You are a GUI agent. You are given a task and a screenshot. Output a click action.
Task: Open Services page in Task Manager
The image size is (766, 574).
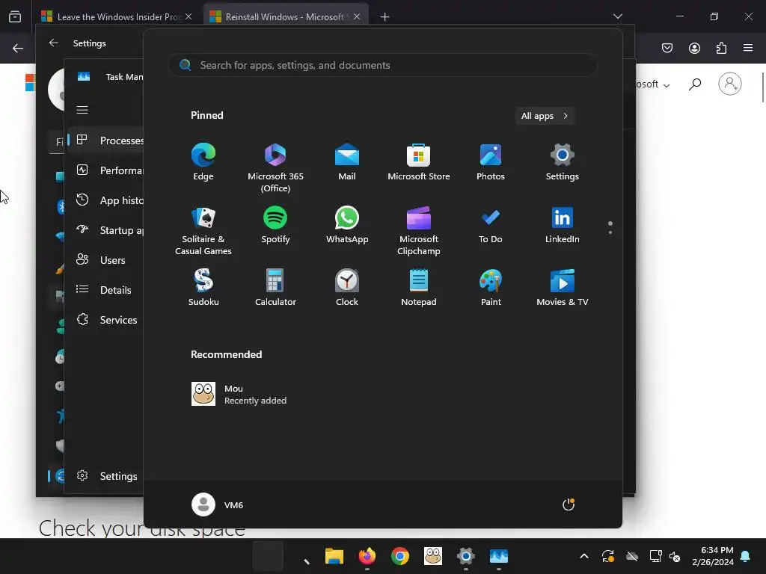click(x=106, y=320)
